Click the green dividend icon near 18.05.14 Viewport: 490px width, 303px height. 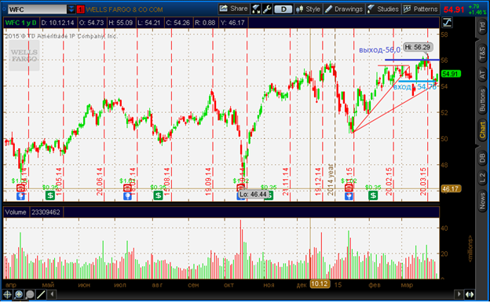tap(50, 195)
